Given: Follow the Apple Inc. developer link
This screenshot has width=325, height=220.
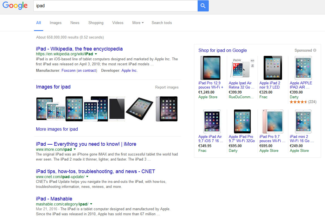Looking at the screenshot, I should coord(129,71).
